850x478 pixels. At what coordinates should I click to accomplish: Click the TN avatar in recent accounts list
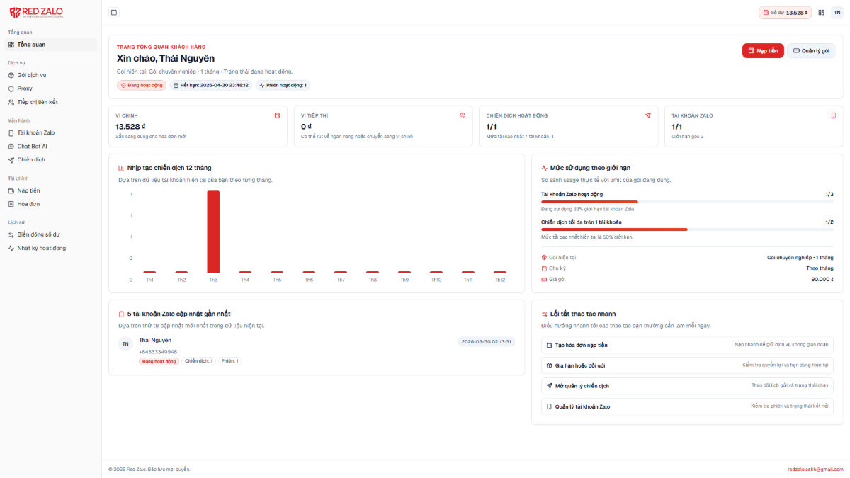coord(125,343)
